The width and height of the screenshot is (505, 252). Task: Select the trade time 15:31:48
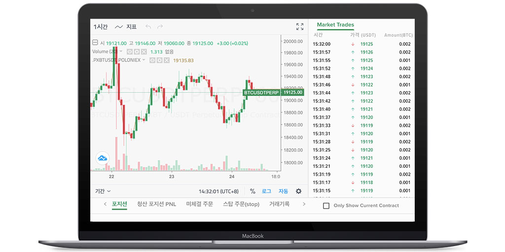(322, 76)
